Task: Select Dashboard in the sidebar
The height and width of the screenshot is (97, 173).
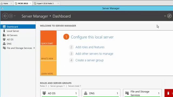Action: click(18, 27)
